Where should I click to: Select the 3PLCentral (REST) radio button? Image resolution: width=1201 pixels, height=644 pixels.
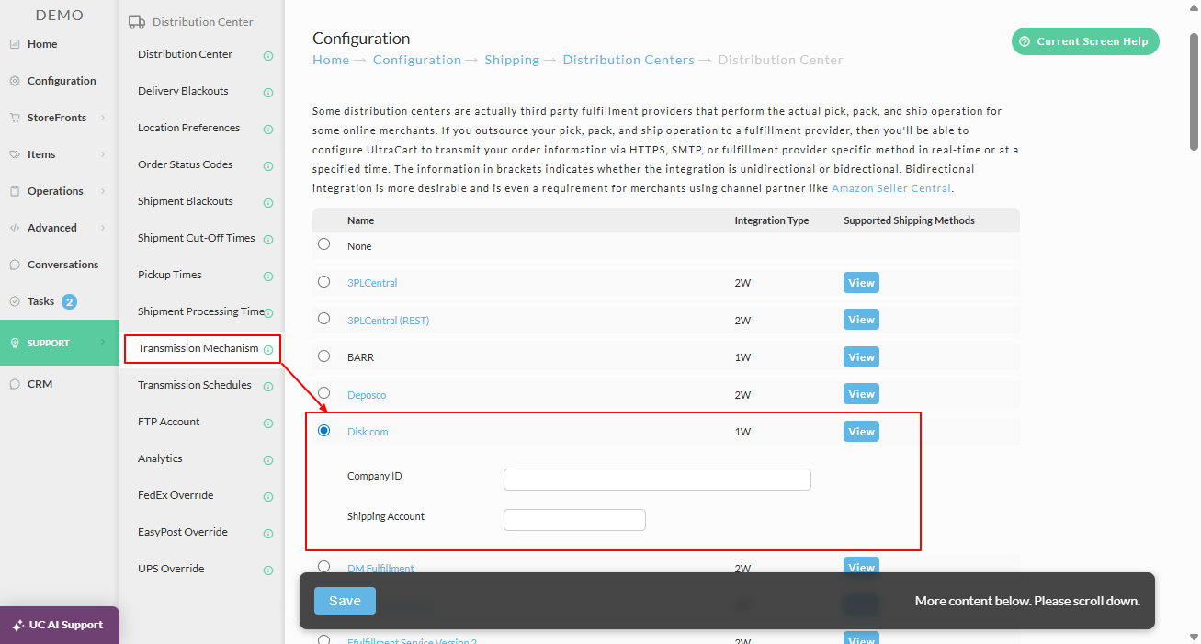coord(323,318)
